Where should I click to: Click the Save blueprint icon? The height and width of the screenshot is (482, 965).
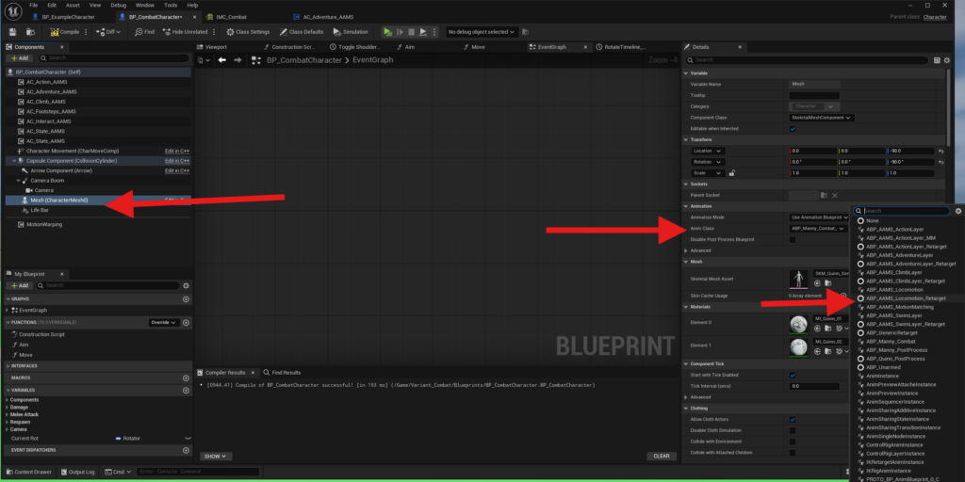(x=12, y=31)
